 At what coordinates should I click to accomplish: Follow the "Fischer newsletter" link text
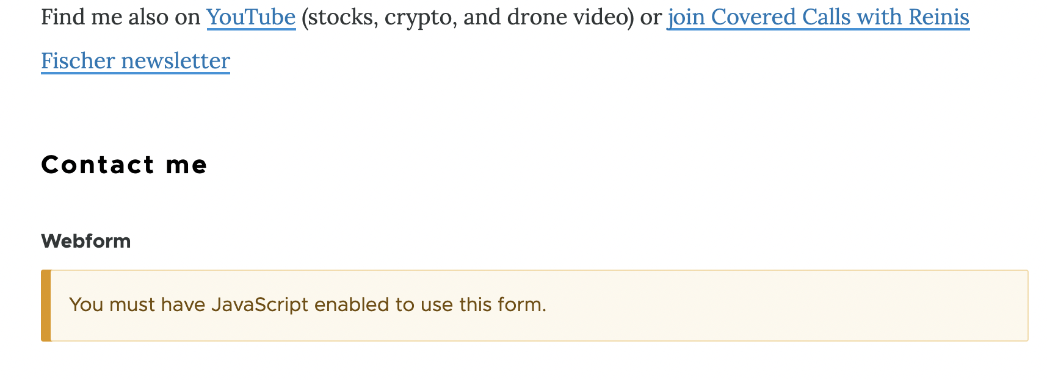point(135,61)
